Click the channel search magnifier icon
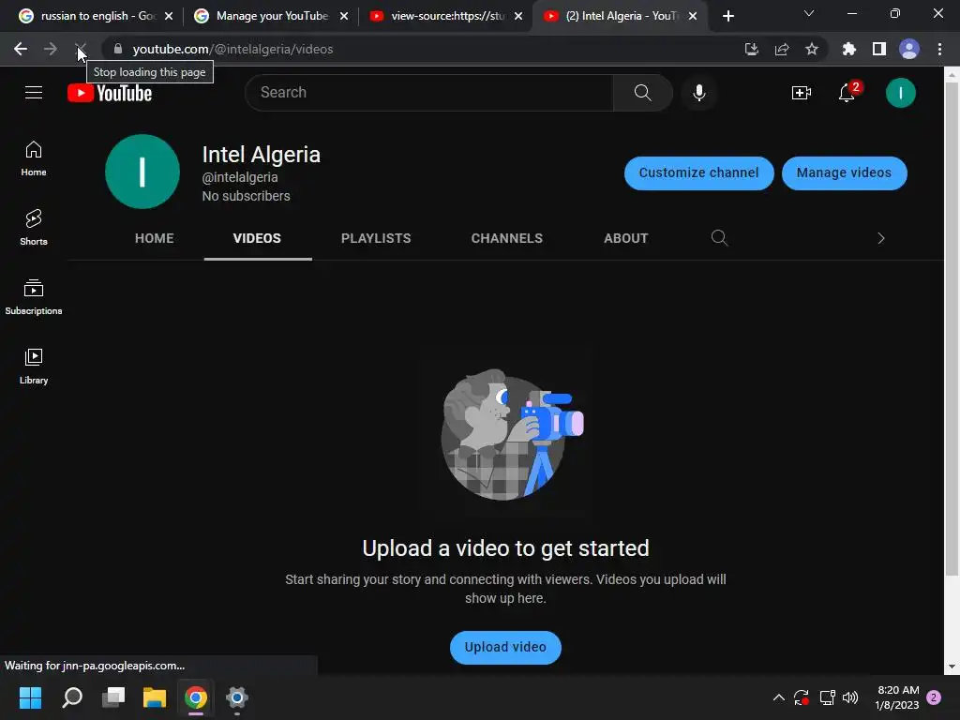960x720 pixels. 719,238
